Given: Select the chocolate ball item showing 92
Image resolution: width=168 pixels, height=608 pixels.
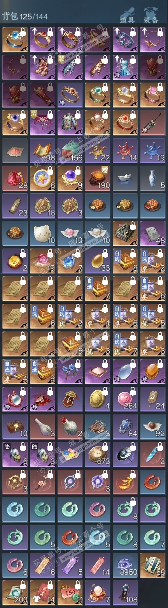Looking at the screenshot, I should (153, 426).
